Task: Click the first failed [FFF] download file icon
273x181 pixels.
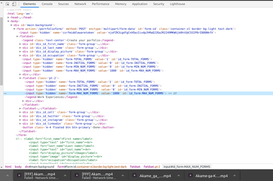Action: pos(19,176)
